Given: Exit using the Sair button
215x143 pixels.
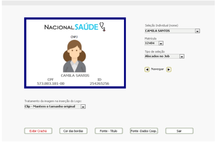Looking at the screenshot, I should coord(179,131).
